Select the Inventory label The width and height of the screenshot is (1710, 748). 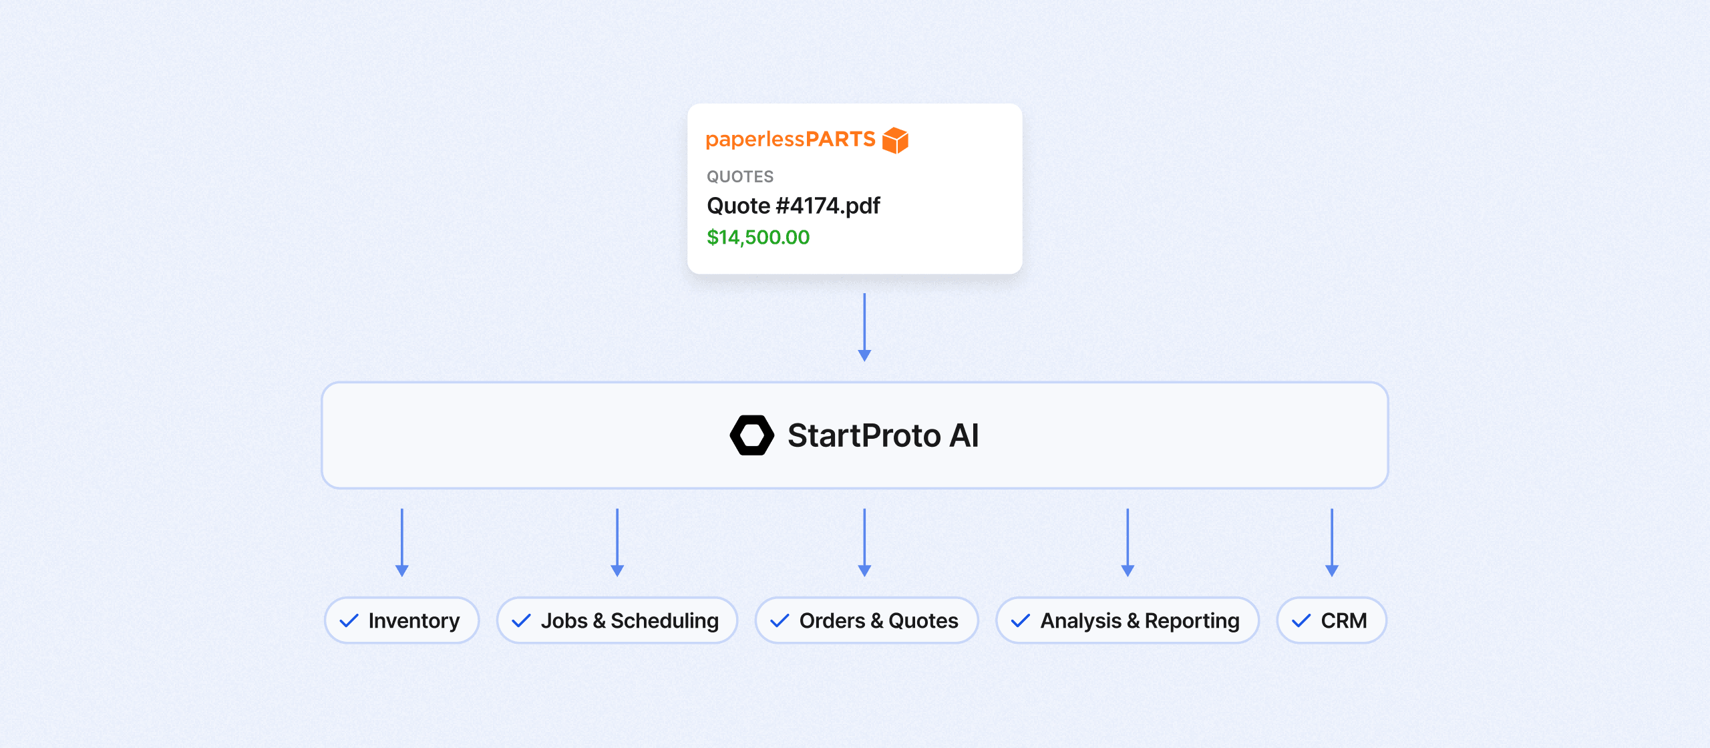(x=414, y=621)
